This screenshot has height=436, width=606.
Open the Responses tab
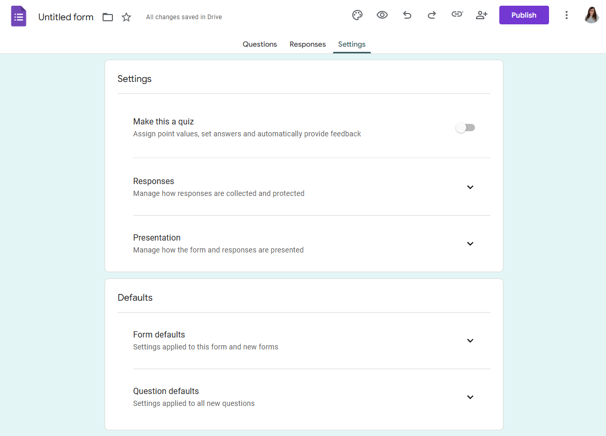click(x=307, y=44)
